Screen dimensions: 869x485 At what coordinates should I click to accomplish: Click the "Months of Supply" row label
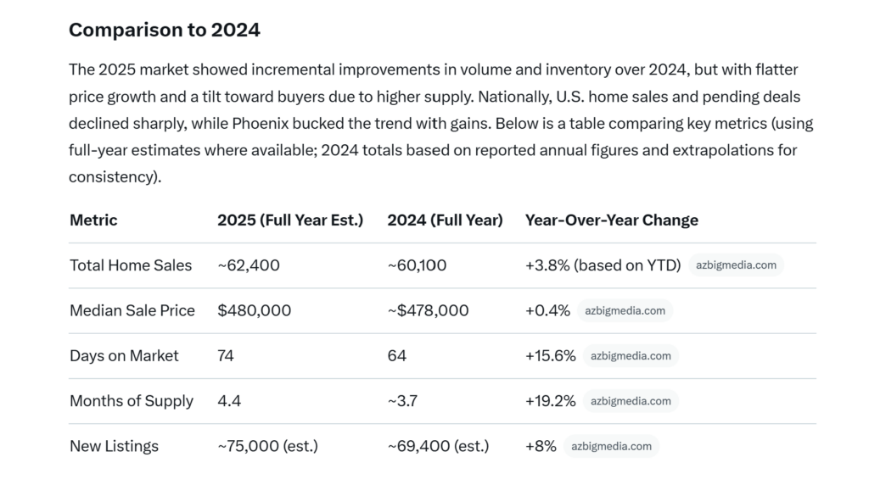coord(132,401)
